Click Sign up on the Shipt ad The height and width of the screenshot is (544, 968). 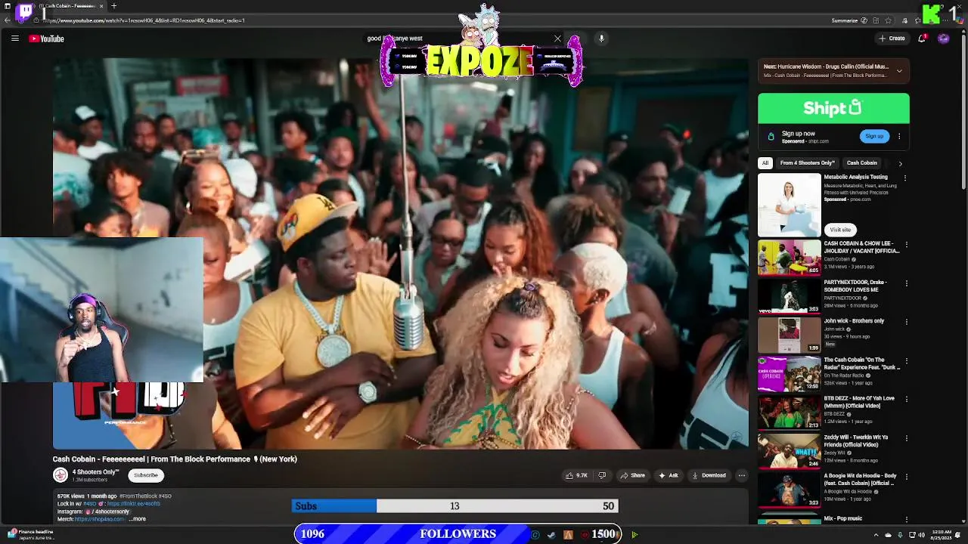coord(874,136)
